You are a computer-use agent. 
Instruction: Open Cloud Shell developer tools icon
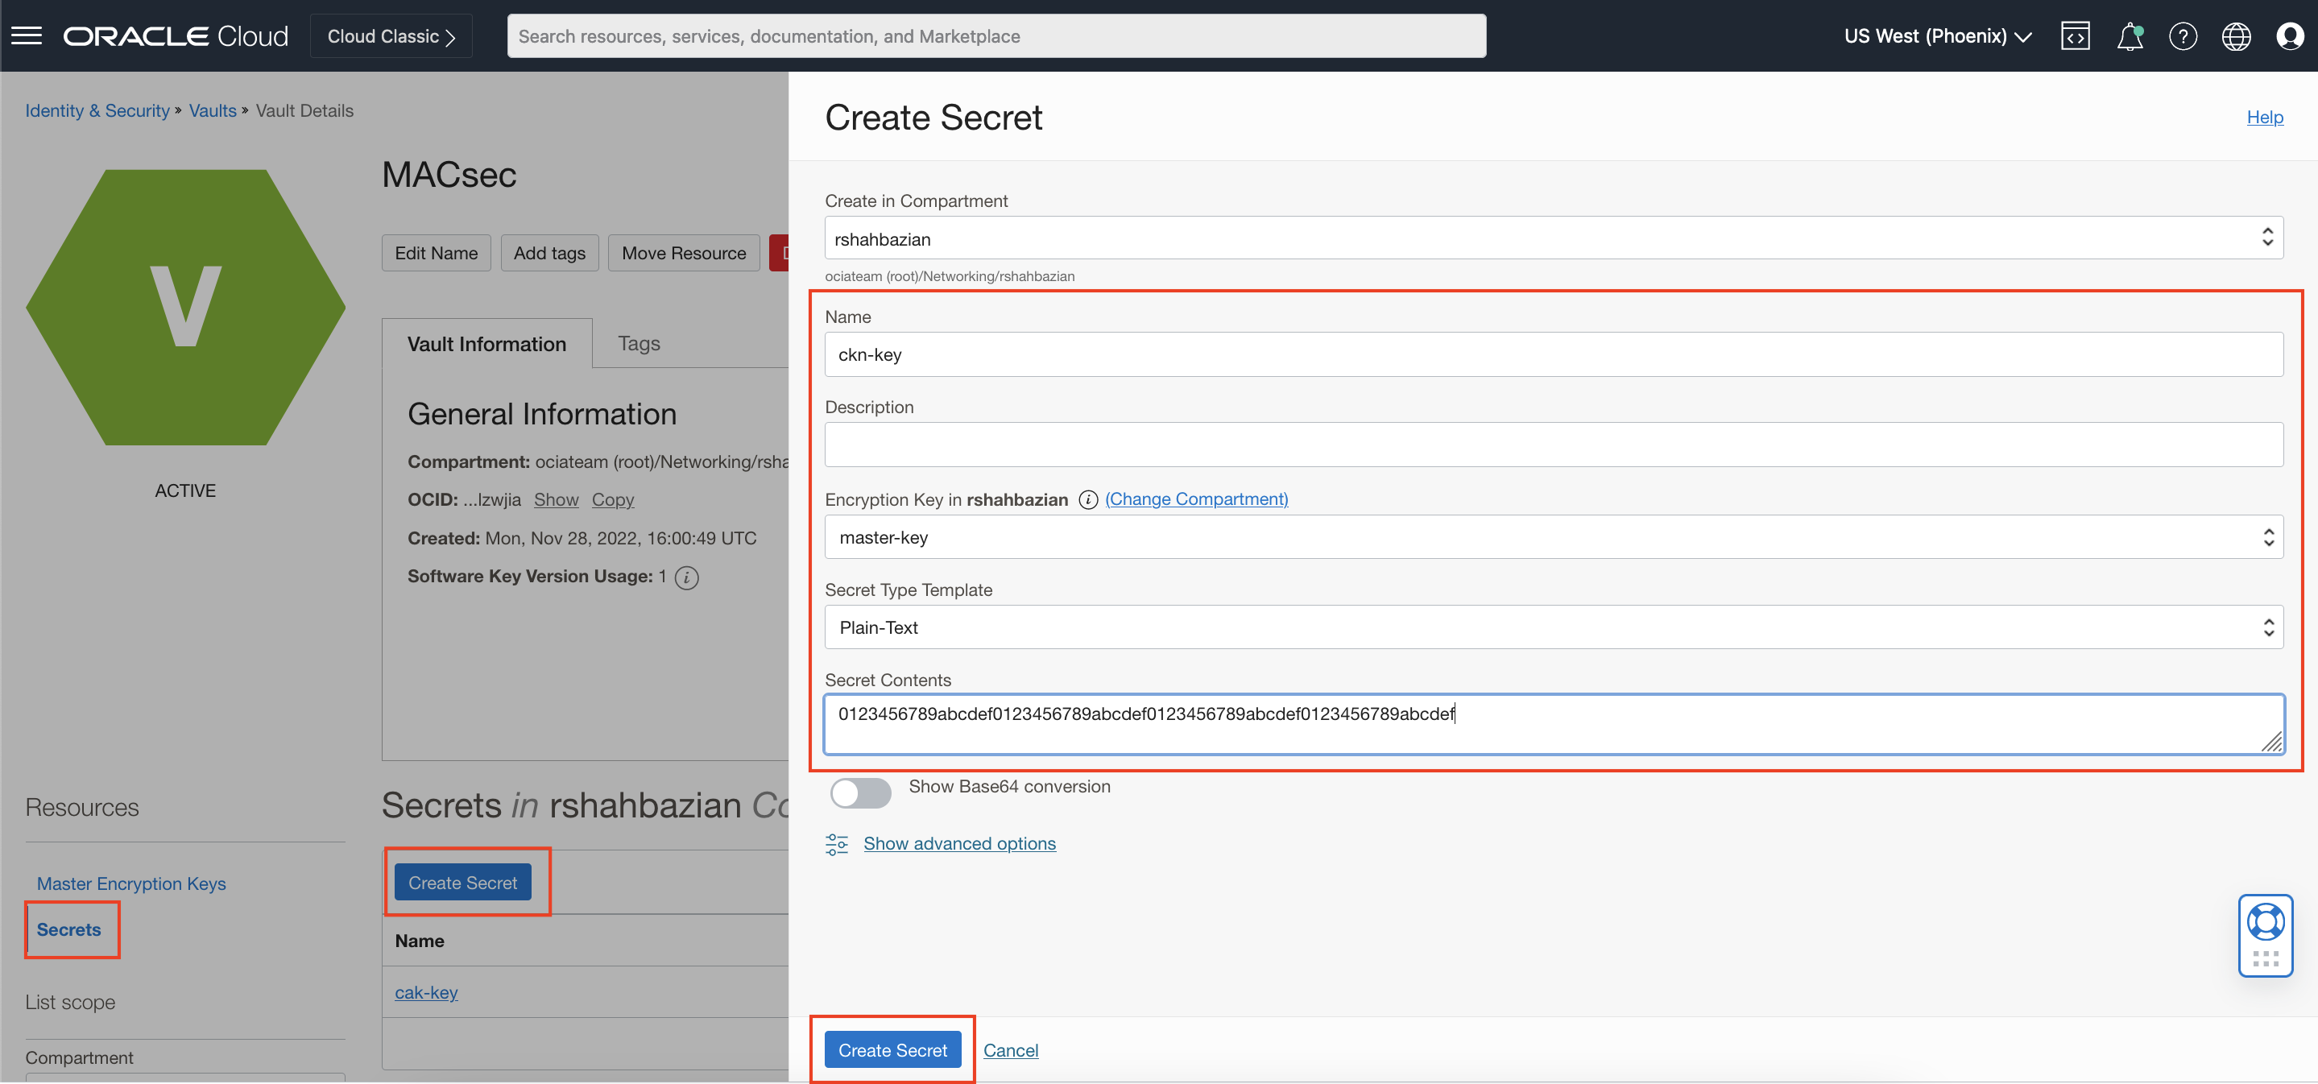click(2074, 36)
